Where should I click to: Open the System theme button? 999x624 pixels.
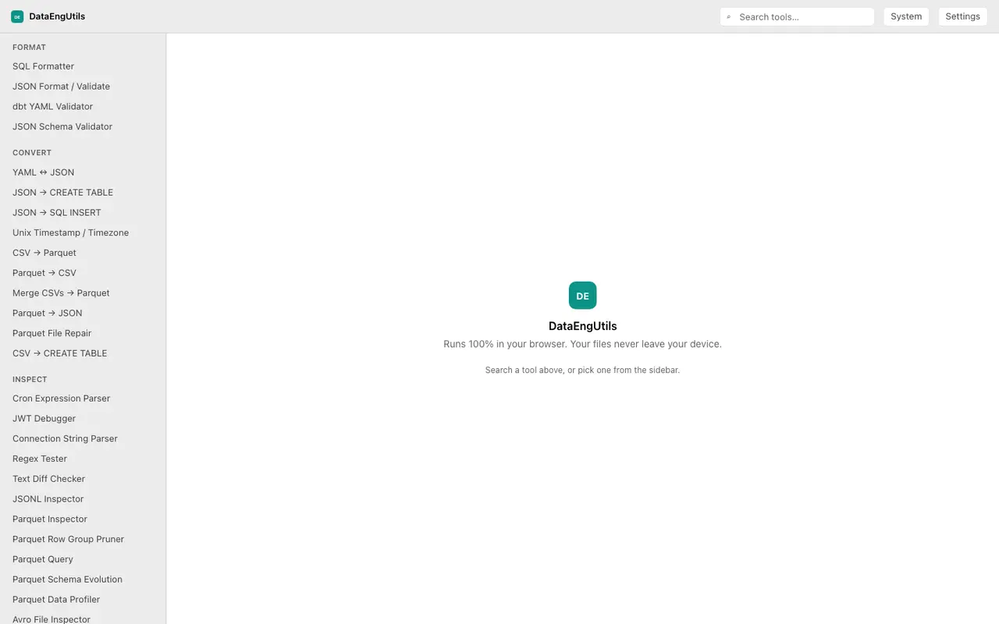pyautogui.click(x=906, y=16)
